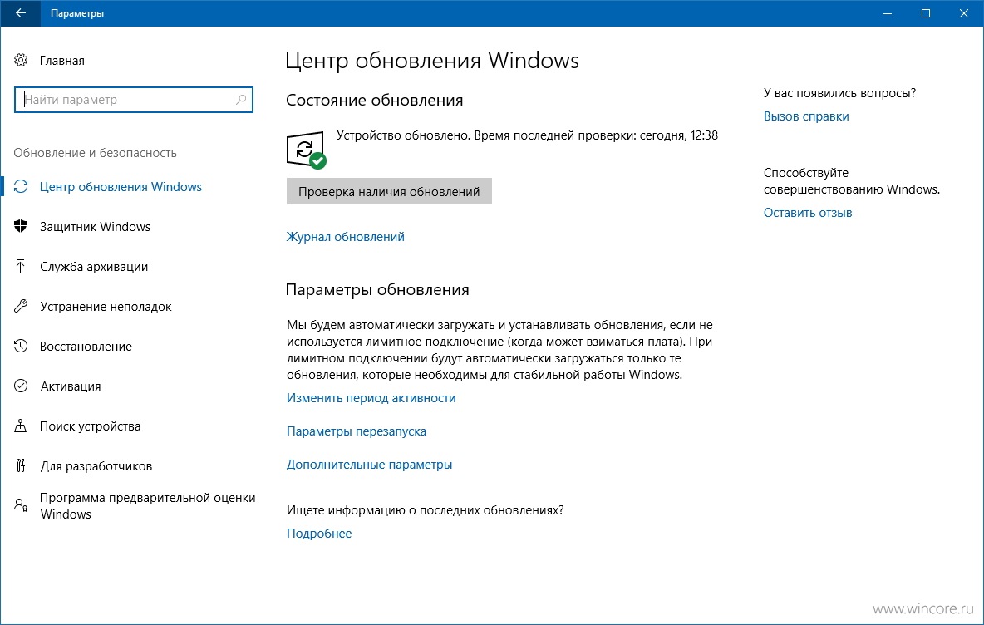Click the Подробнее link

[x=319, y=534]
